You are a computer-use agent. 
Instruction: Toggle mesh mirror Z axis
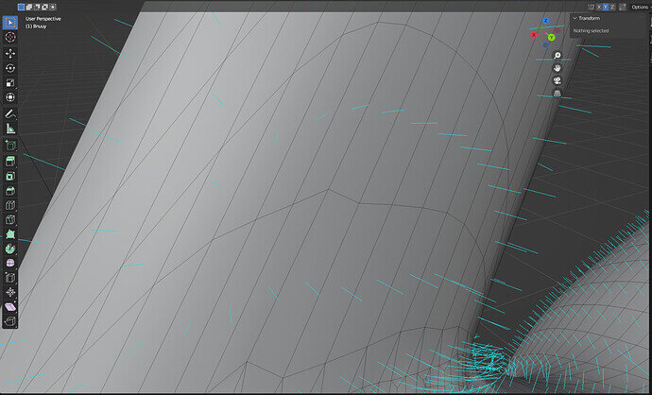click(x=612, y=7)
